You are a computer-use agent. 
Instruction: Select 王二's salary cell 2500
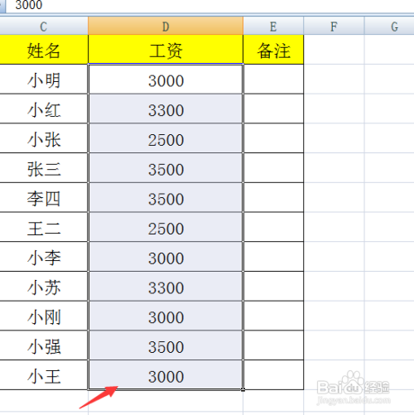pos(166,227)
